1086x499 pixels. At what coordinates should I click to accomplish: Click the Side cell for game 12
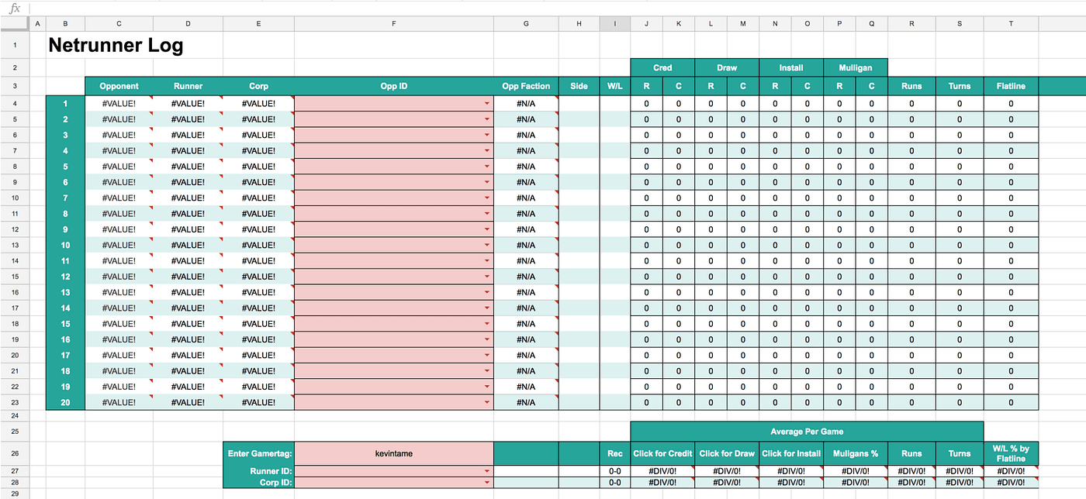tap(579, 277)
